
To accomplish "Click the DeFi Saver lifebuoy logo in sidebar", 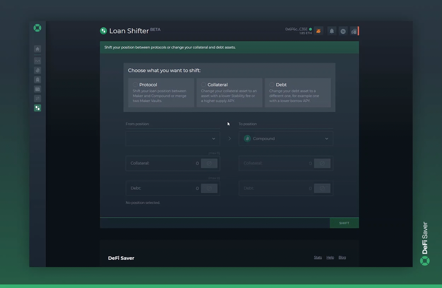I will [x=37, y=28].
